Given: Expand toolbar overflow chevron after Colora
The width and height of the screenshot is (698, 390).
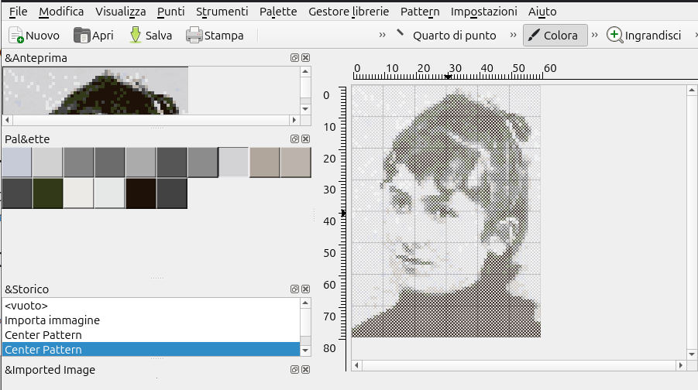Looking at the screenshot, I should (595, 35).
